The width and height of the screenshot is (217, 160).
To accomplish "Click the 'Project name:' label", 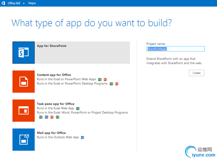I will pos(156,44).
